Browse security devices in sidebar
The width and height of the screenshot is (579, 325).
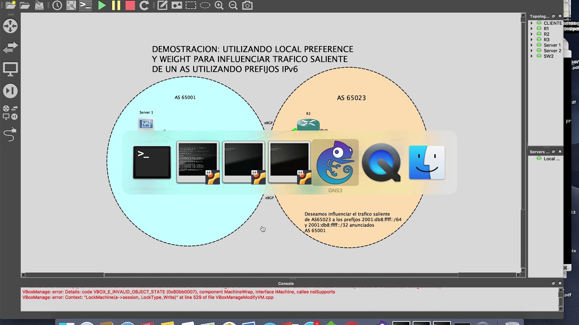click(10, 91)
